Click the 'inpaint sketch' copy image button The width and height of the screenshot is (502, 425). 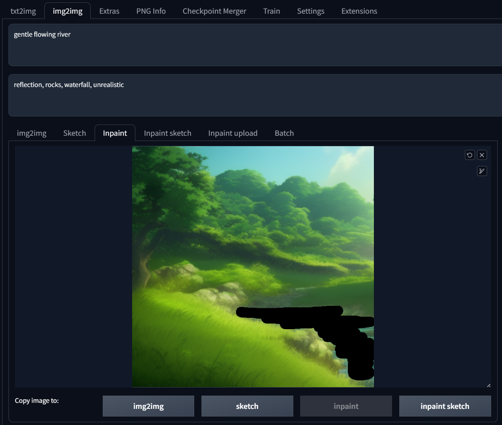tap(445, 406)
